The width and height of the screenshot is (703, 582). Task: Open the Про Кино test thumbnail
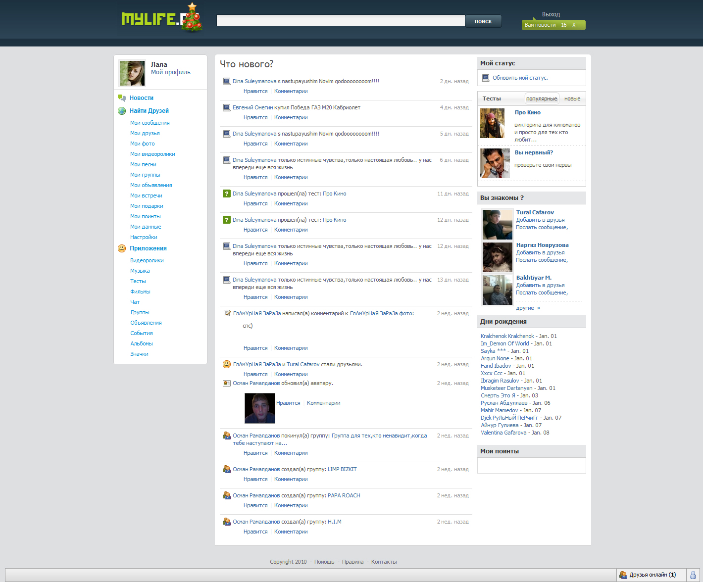pyautogui.click(x=492, y=123)
